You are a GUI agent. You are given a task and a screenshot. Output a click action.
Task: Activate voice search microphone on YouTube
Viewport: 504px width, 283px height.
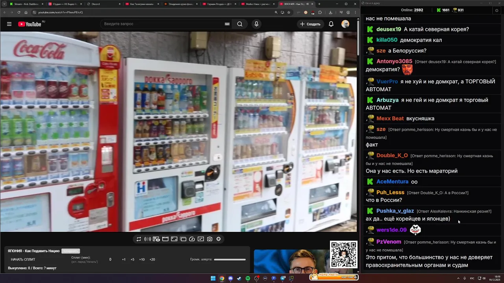coord(256,24)
